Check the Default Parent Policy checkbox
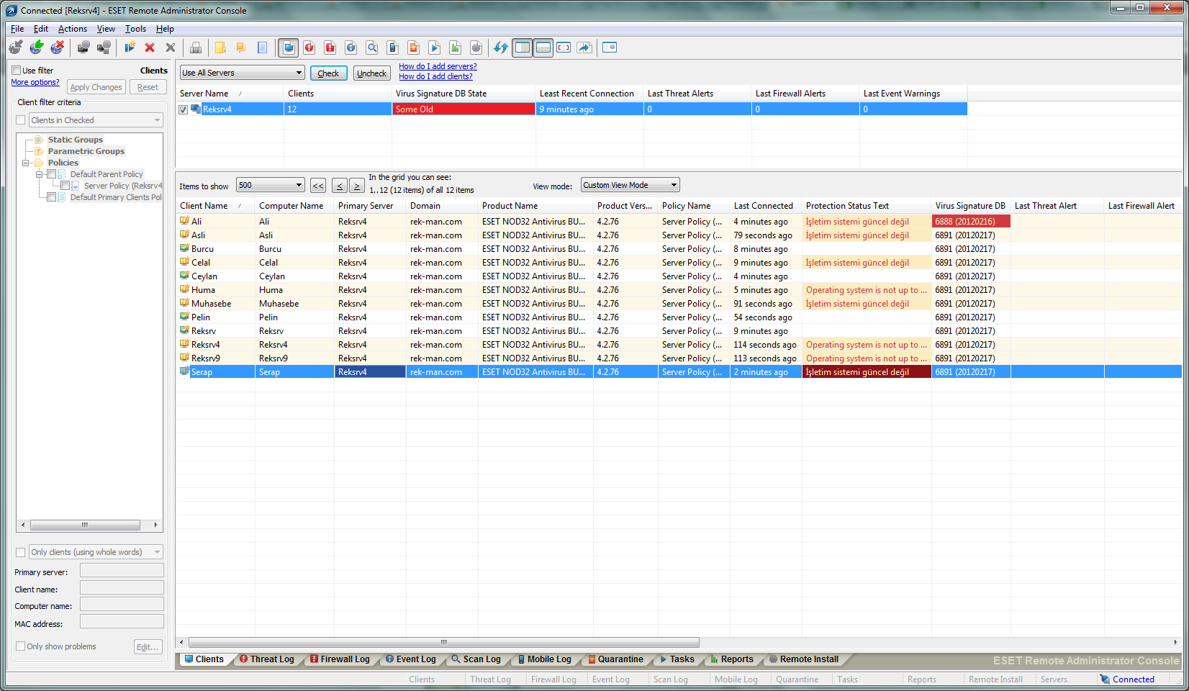The image size is (1189, 691). point(51,174)
